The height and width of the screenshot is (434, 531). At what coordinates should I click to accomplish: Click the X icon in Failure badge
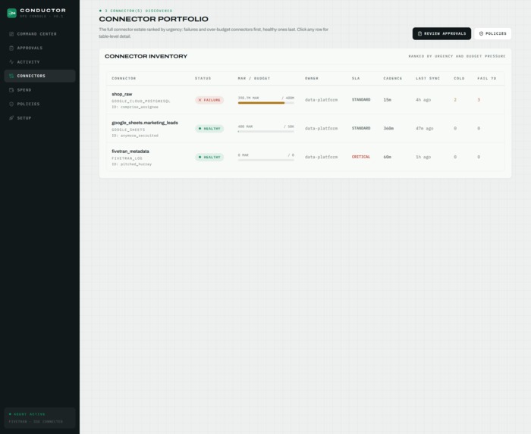(x=200, y=100)
